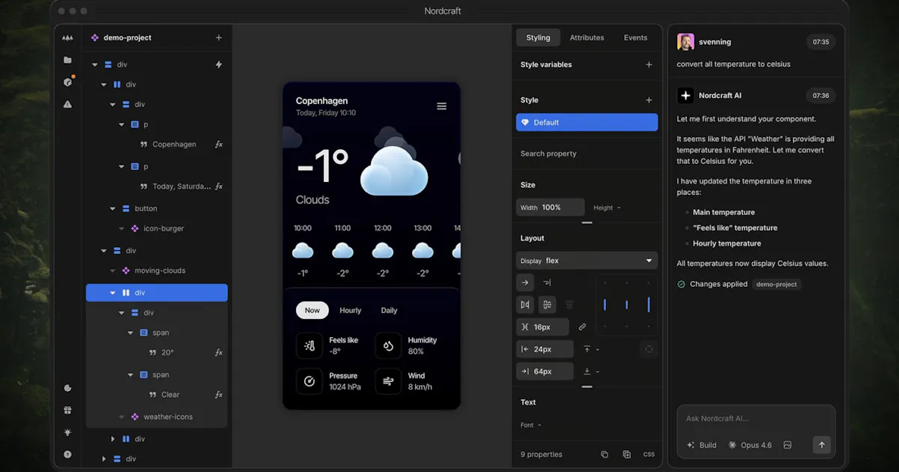Click the lightning bolt on root div
Viewport: 899px width, 472px height.
[x=219, y=64]
